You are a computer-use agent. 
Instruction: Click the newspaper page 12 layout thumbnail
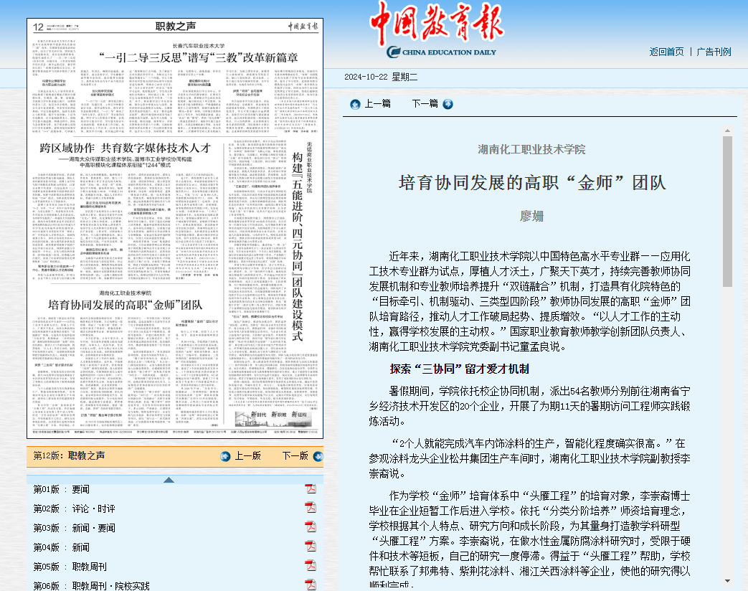tap(175, 228)
